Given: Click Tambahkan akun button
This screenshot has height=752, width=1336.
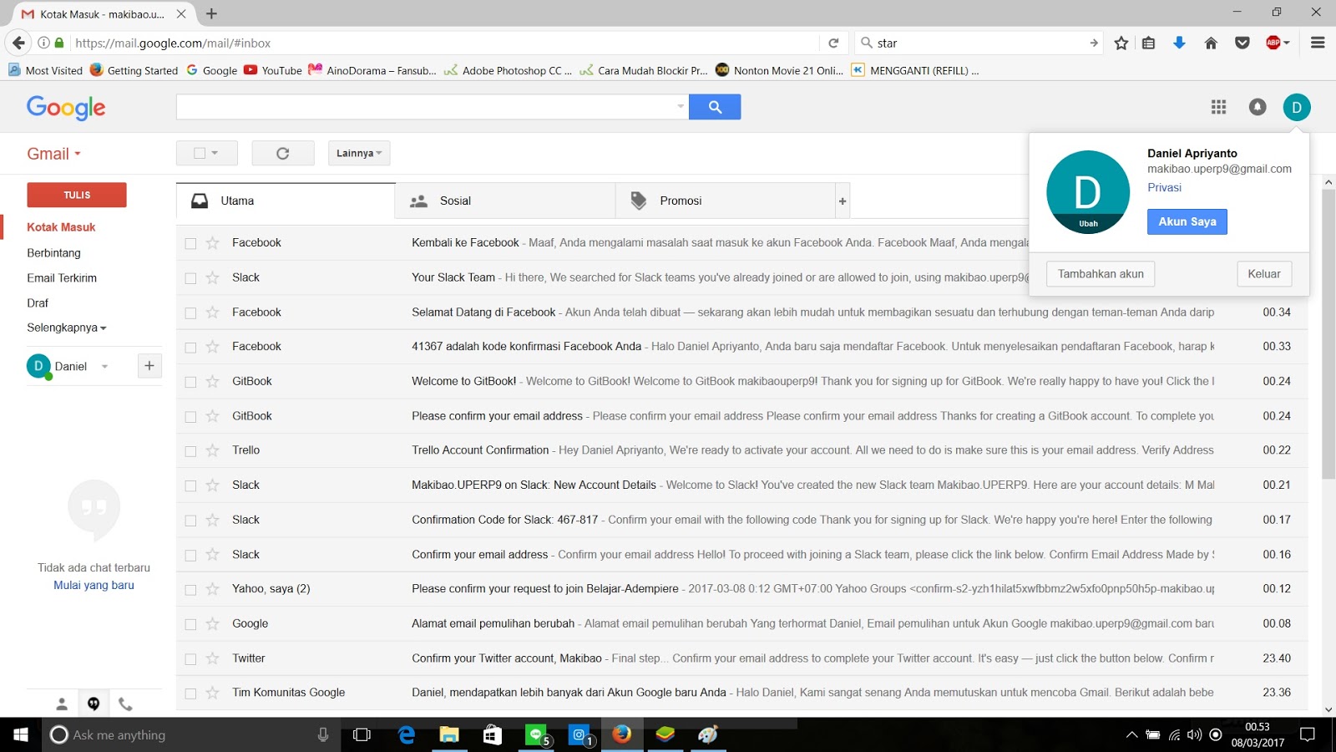Looking at the screenshot, I should pyautogui.click(x=1101, y=274).
